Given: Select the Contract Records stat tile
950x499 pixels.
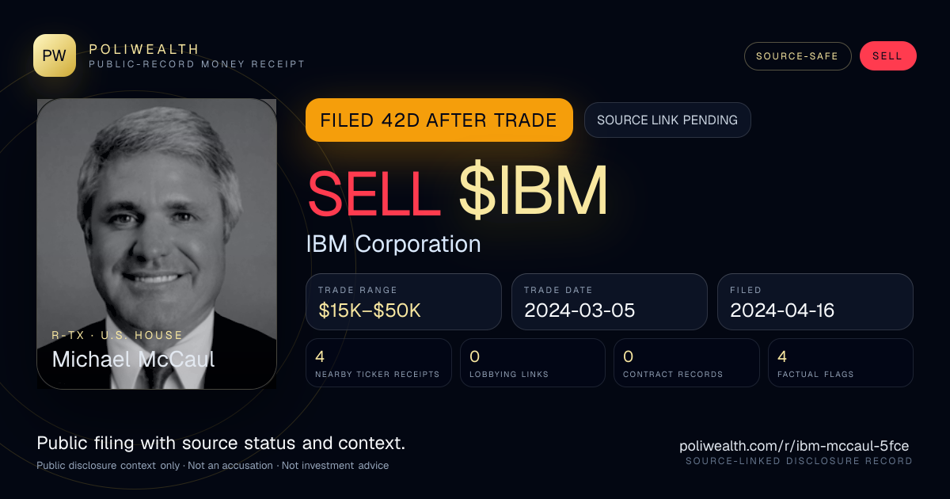Looking at the screenshot, I should tap(686, 363).
